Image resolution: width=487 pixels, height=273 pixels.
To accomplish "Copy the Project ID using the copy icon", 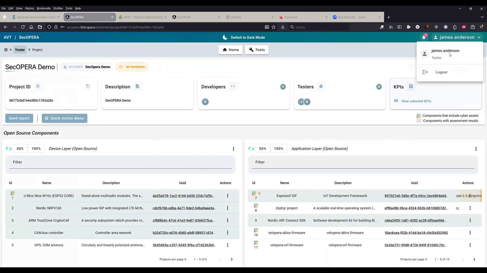I will (x=88, y=86).
